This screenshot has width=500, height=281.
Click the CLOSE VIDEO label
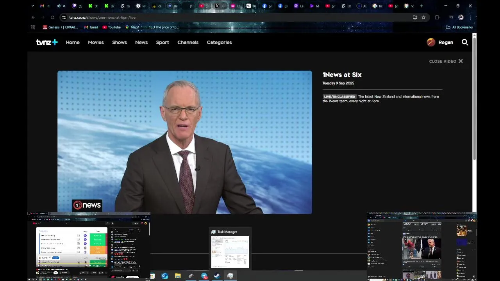(443, 61)
